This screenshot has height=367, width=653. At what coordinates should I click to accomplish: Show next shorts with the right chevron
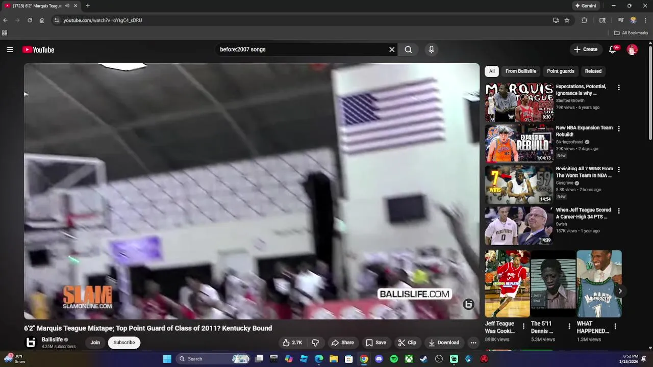pos(620,291)
